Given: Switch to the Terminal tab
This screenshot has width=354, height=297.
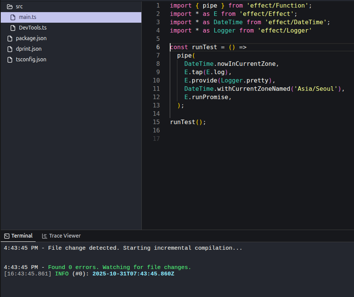Looking at the screenshot, I should coord(18,236).
